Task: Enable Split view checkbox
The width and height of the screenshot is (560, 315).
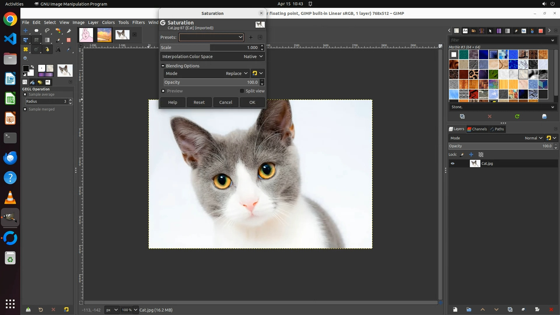Action: coord(242,91)
